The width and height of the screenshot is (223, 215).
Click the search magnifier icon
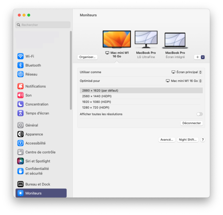(18, 25)
